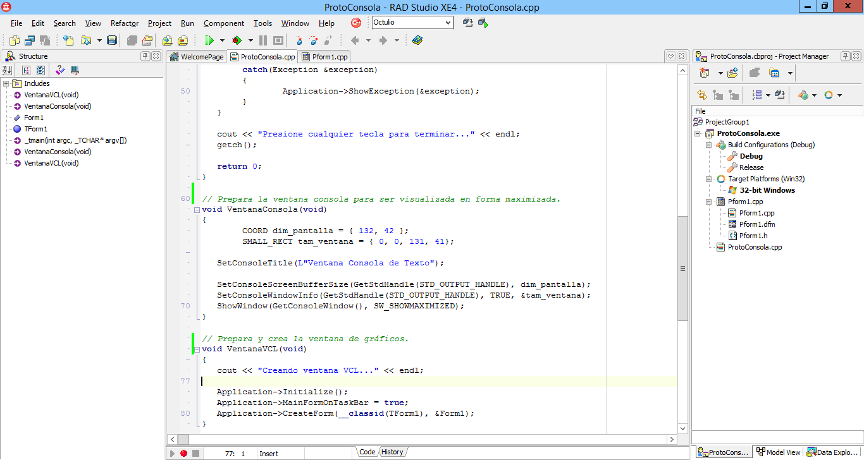
Task: Switch to the Pform1.cpp editor tab
Action: [x=324, y=57]
